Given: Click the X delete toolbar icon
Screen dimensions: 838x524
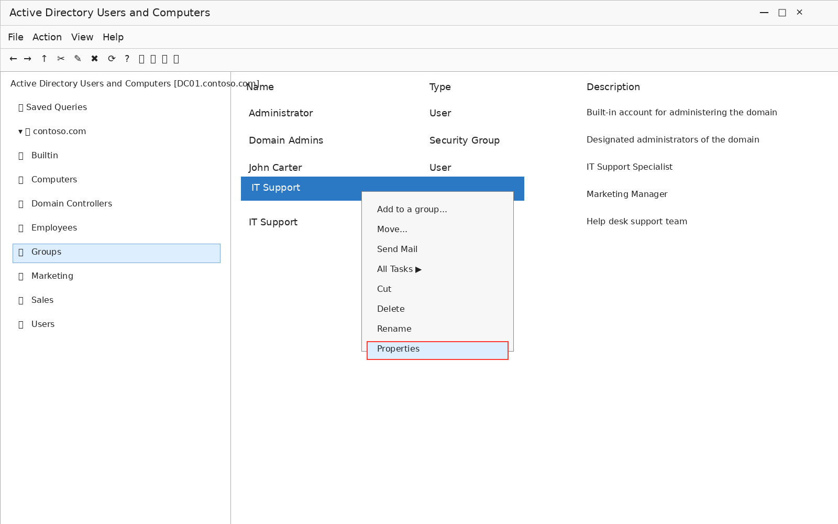Looking at the screenshot, I should click(x=94, y=59).
